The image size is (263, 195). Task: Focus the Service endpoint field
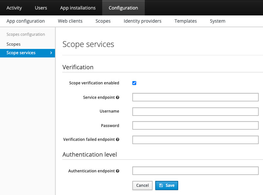pos(196,97)
